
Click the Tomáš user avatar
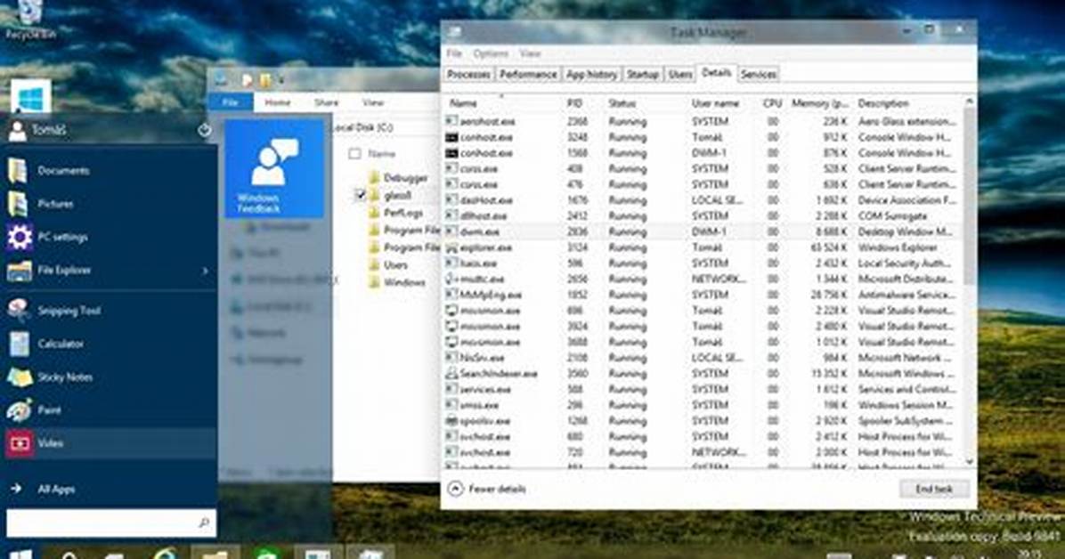pyautogui.click(x=18, y=131)
